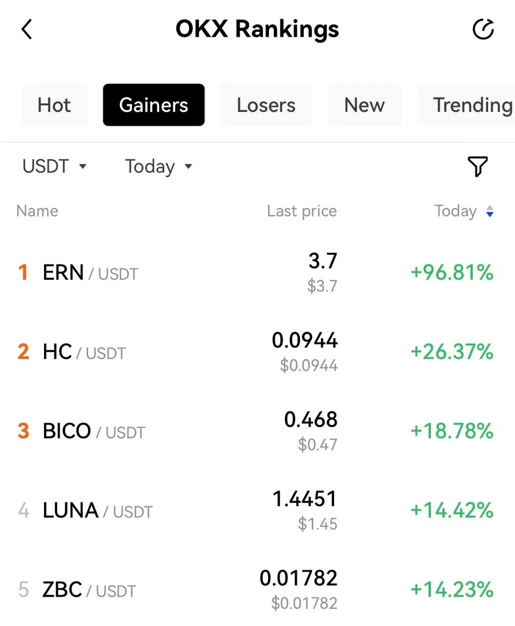This screenshot has height=626, width=515.
Task: Click the Name column header
Action: [x=37, y=211]
